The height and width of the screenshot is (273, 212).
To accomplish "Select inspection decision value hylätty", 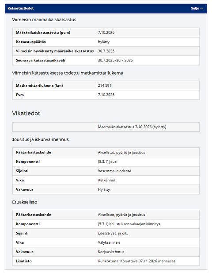I will point(104,42).
